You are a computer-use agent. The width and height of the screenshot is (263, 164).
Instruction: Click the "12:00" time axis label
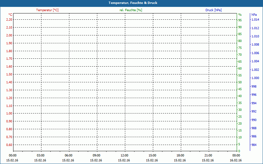pos(124,155)
